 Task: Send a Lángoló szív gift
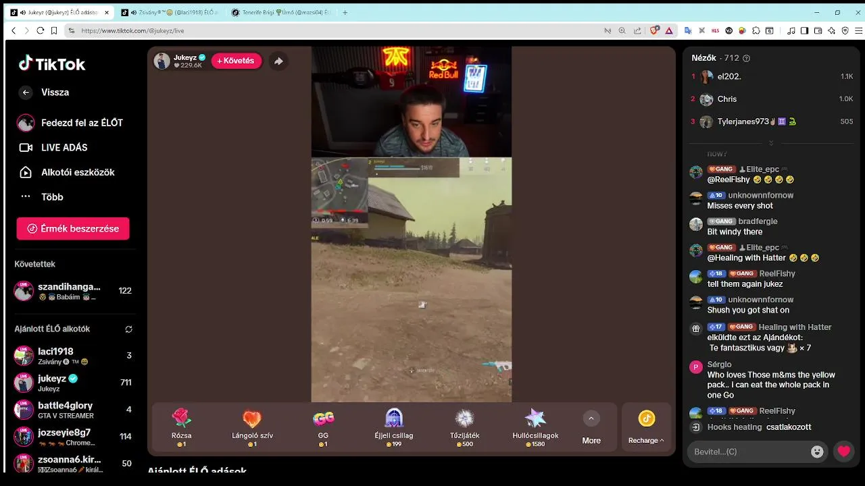pyautogui.click(x=252, y=428)
